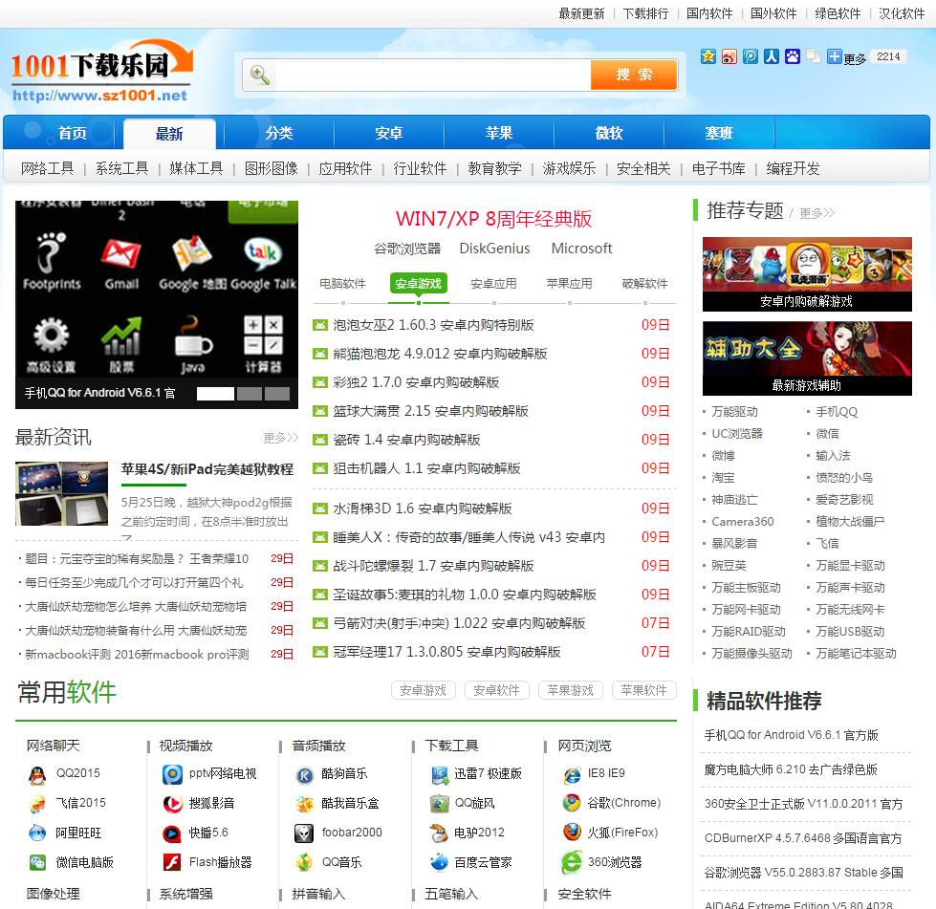The image size is (936, 909).
Task: Open the blue plus share icon
Action: point(834,56)
